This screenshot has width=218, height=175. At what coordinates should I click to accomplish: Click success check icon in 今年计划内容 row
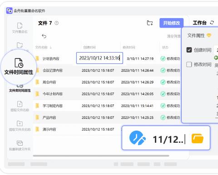coord(163,94)
